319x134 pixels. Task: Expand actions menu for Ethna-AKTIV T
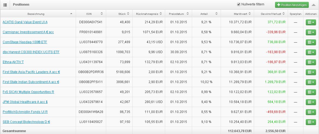(x=311, y=62)
